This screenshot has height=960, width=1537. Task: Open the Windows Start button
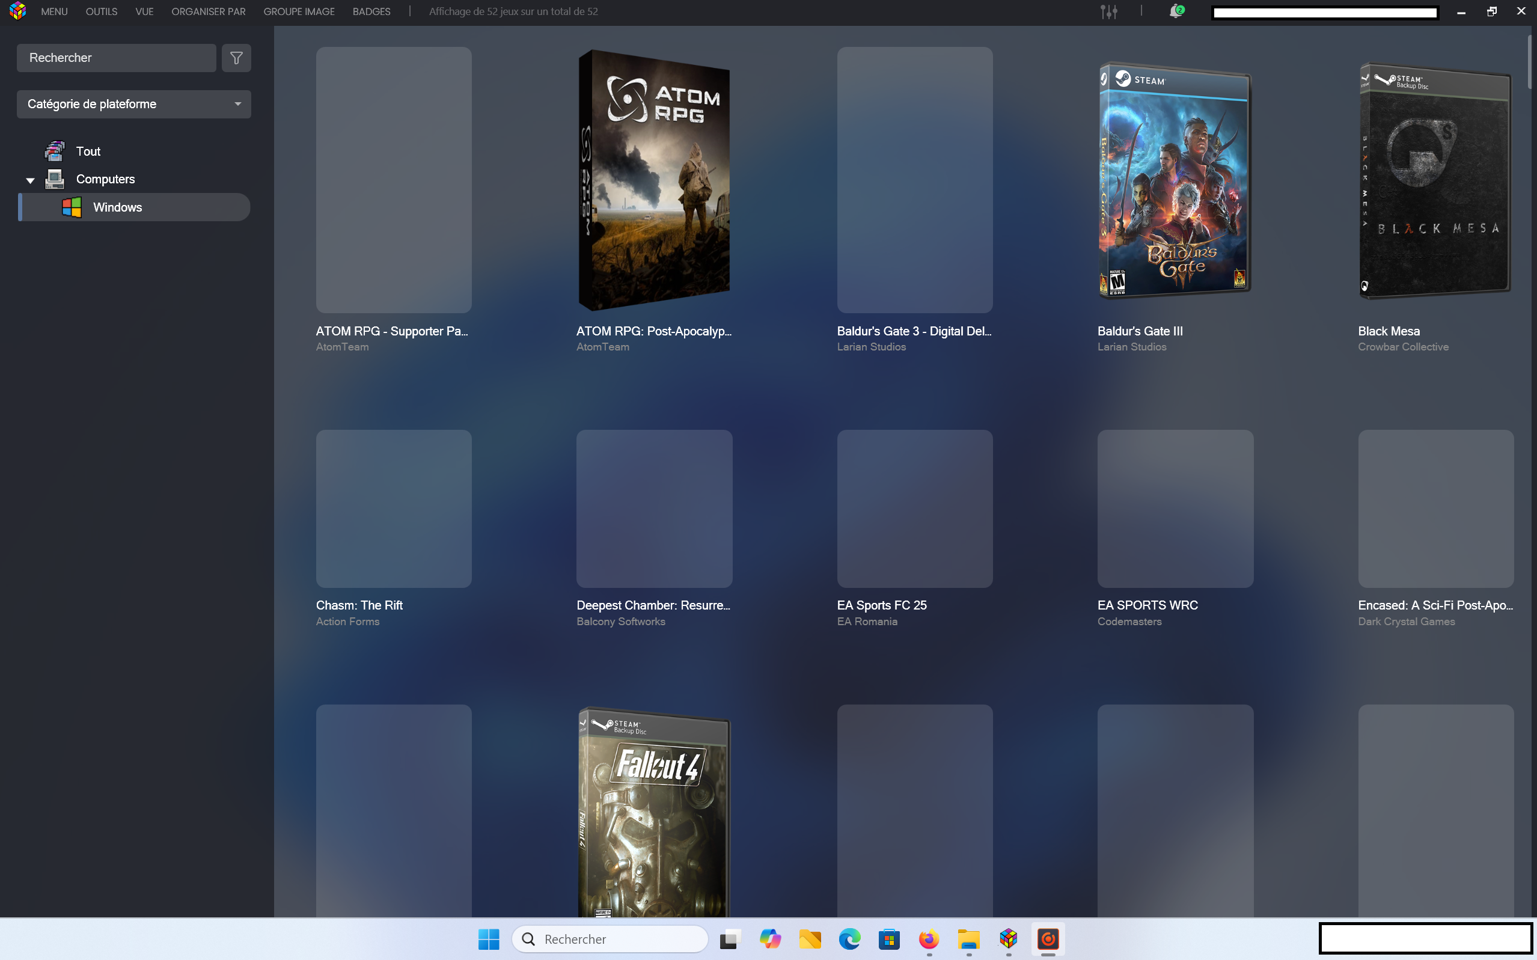(x=489, y=939)
